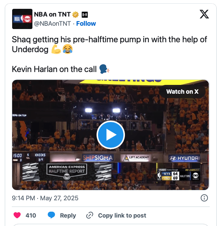This screenshot has width=220, height=226.
Task: Play the embedded video
Action: coord(111,135)
